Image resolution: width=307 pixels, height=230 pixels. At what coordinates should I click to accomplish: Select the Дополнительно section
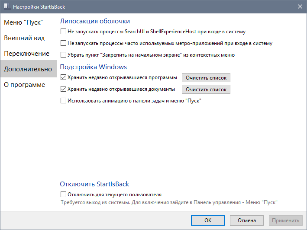[x=28, y=69]
